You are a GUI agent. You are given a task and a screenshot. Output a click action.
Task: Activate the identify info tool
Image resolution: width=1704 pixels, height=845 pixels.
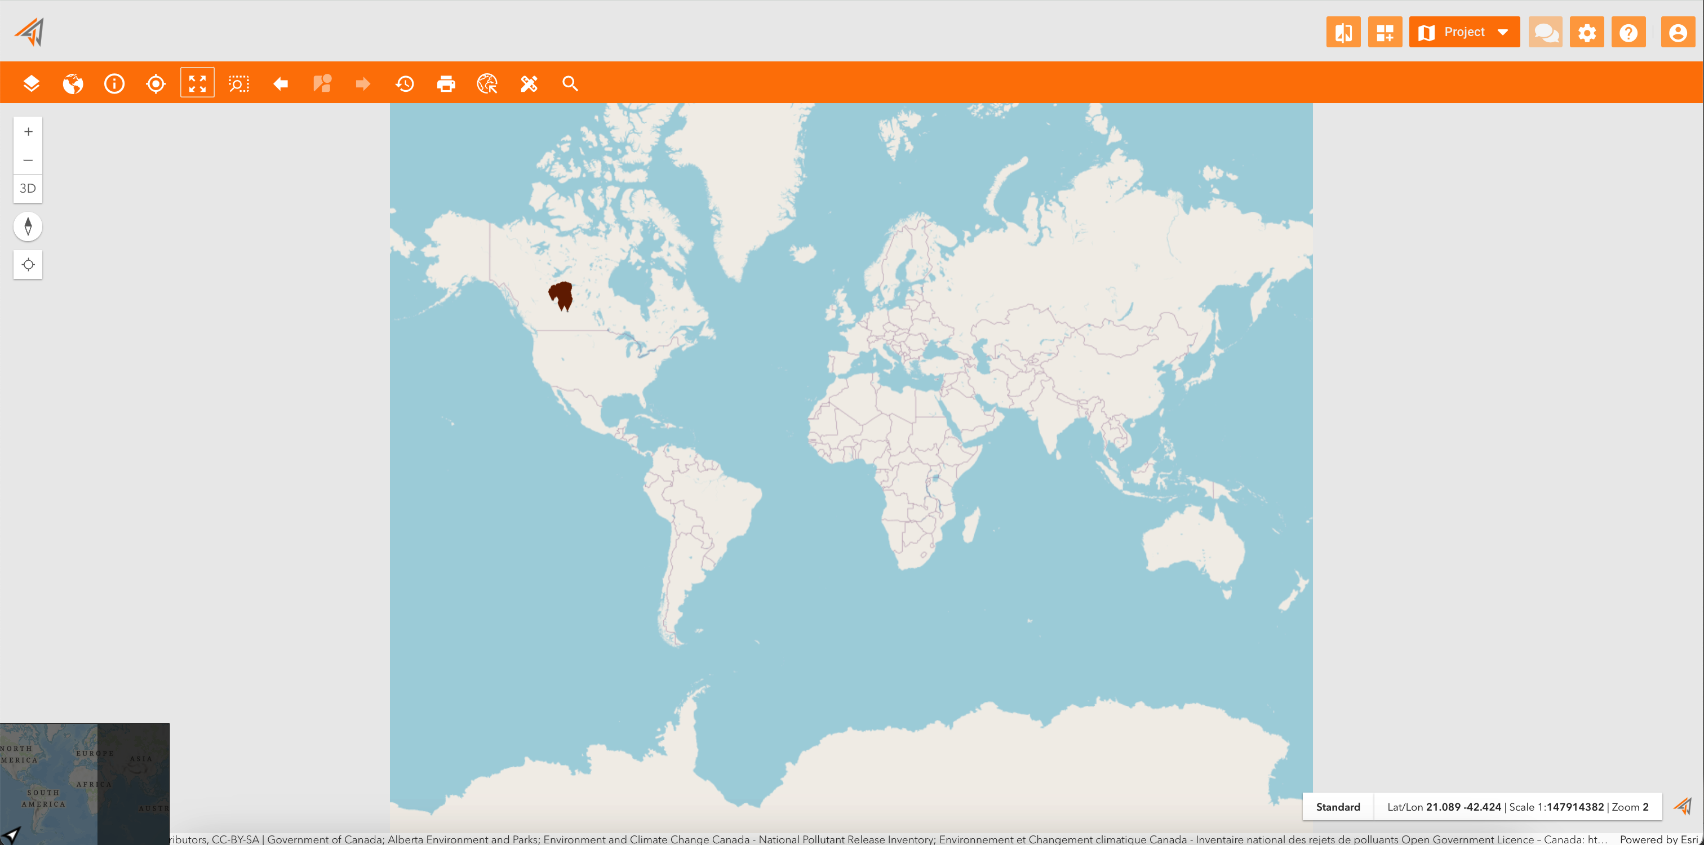pyautogui.click(x=114, y=84)
